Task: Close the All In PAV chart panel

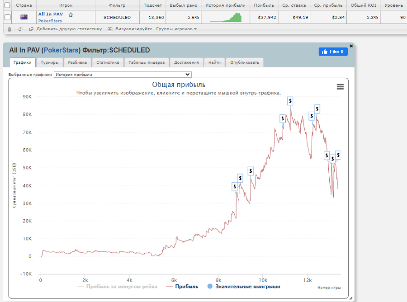Action: click(x=351, y=46)
